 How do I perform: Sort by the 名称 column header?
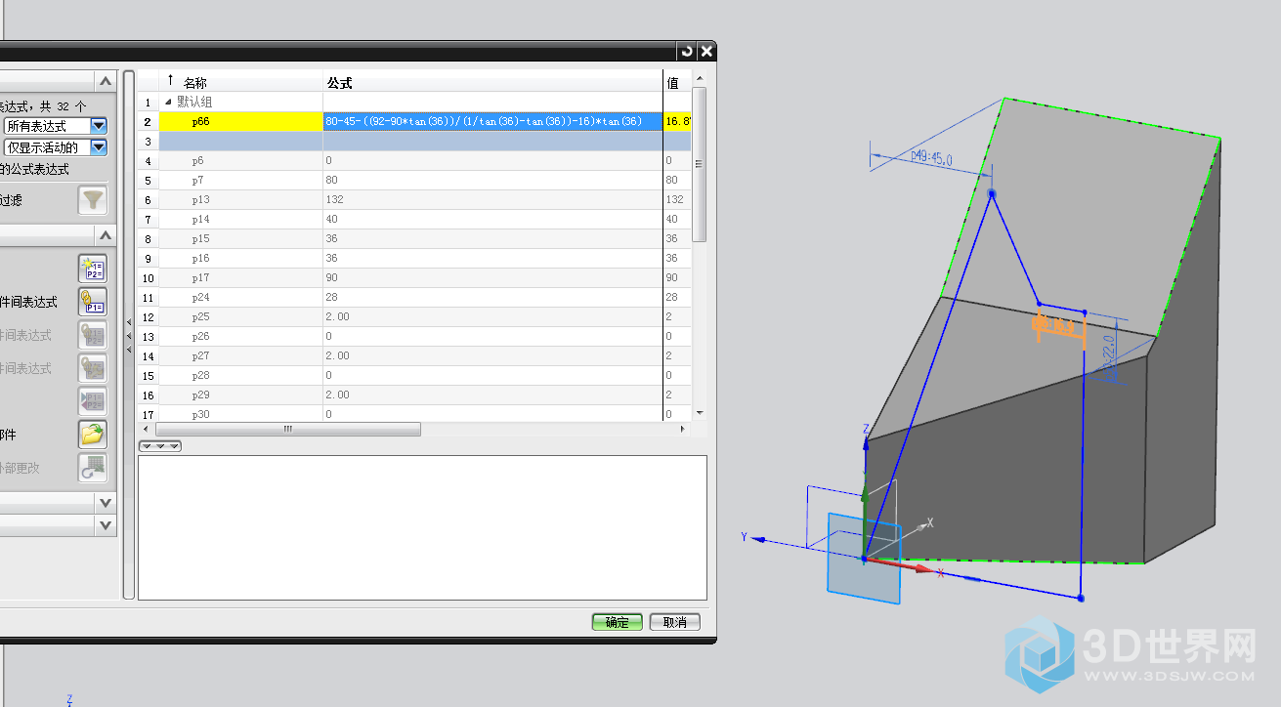tap(239, 82)
